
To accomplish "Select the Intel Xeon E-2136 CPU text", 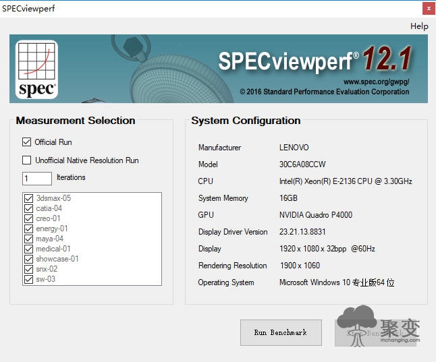I will click(346, 181).
